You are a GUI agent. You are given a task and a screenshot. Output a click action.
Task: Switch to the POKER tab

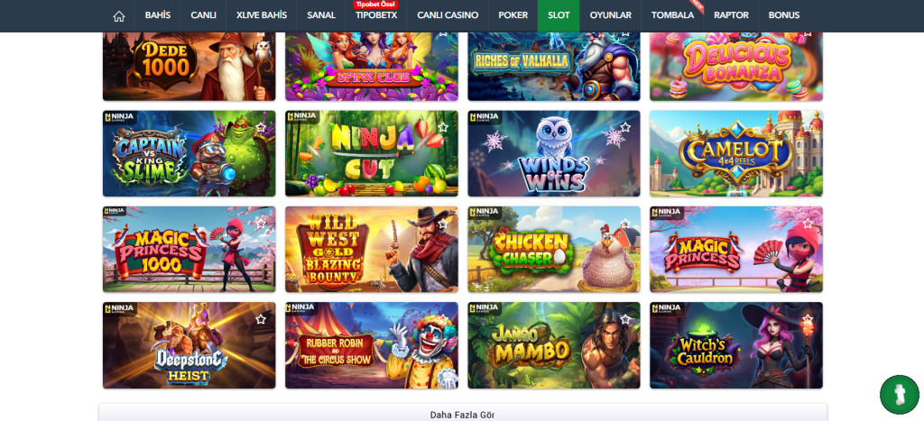[x=513, y=16]
